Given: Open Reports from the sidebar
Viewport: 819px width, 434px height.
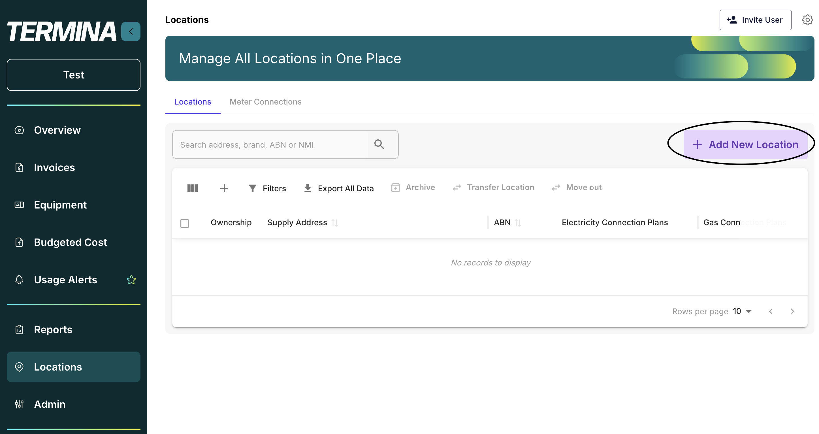Looking at the screenshot, I should tap(73, 330).
